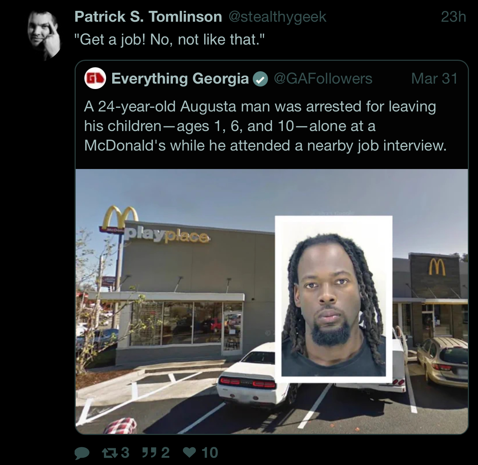Like the tweet with the heart icon
478x465 pixels.
pos(190,452)
